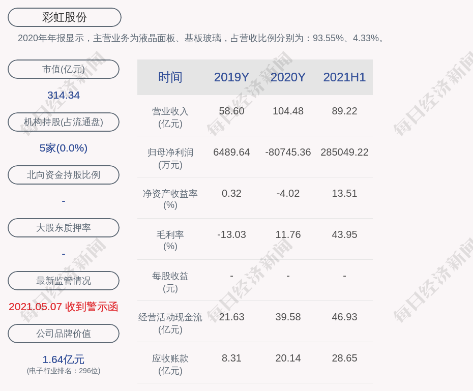Viewport: 473px width, 391px height.
Task: Click the 彩虹股份 company name pill
Action: (64, 17)
